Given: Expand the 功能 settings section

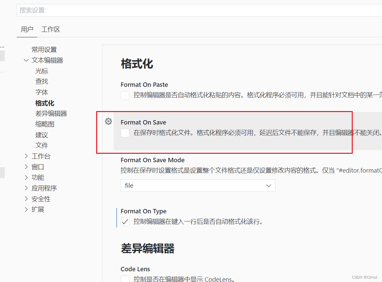Looking at the screenshot, I should pos(38,177).
